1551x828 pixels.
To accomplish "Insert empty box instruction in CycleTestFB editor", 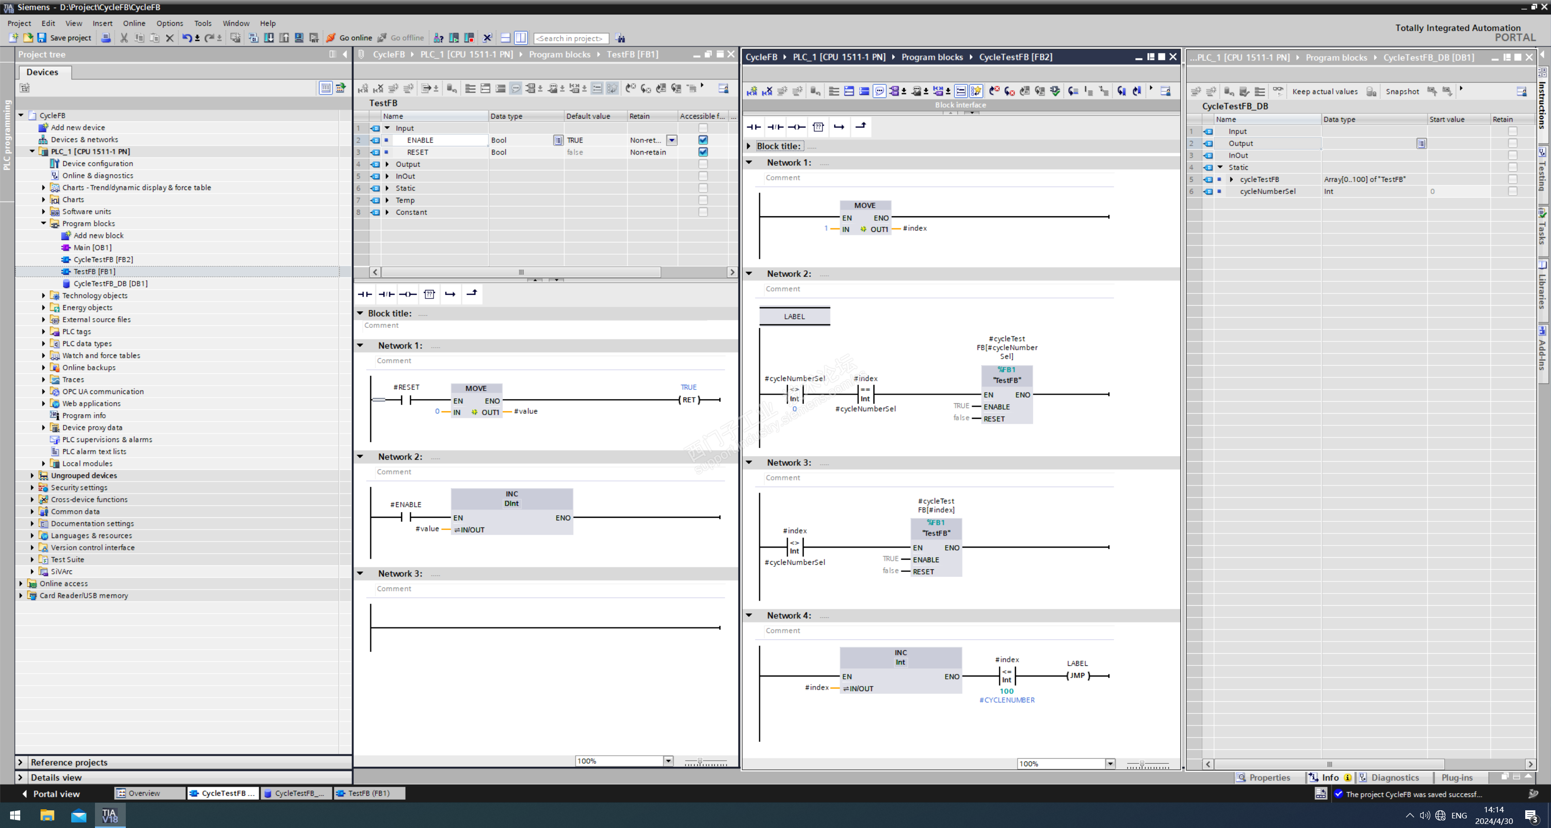I will point(817,126).
